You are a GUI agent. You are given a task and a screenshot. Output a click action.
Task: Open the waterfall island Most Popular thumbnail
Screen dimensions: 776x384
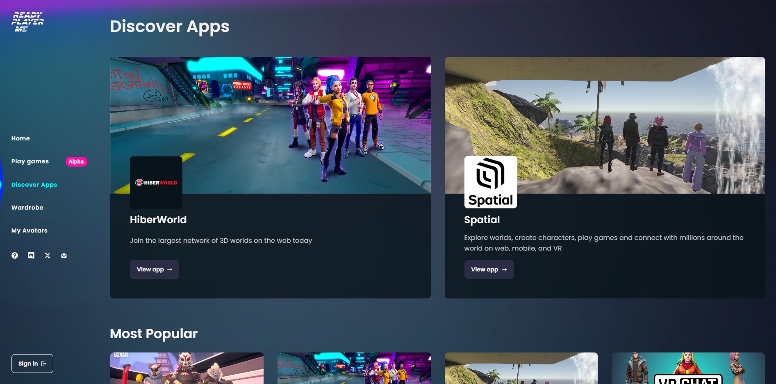click(521, 368)
